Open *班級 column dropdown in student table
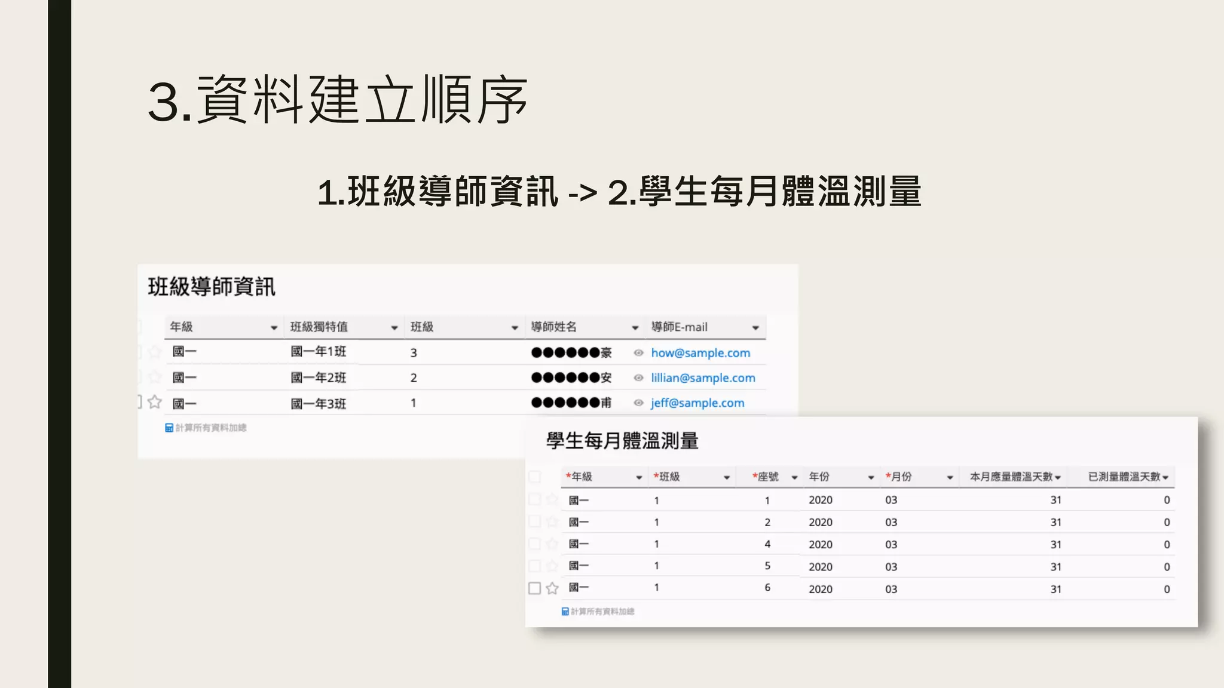This screenshot has width=1224, height=688. [727, 478]
